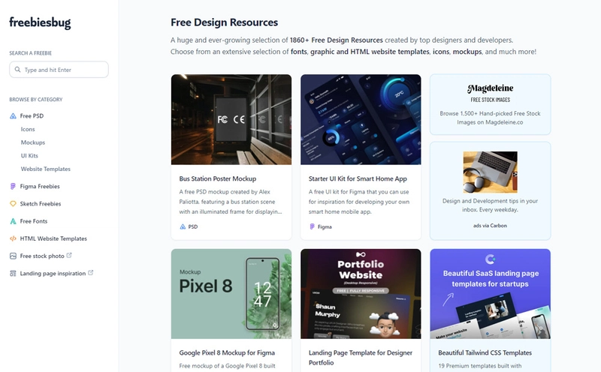
Task: Focus the 'Type and hit Enter' search field
Action: pos(59,70)
